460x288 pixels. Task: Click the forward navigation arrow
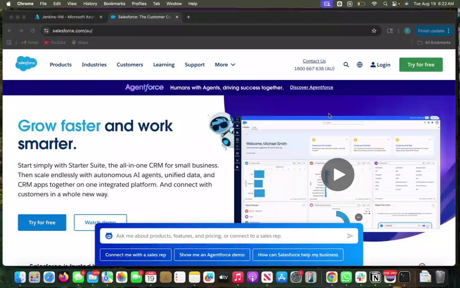click(x=21, y=31)
